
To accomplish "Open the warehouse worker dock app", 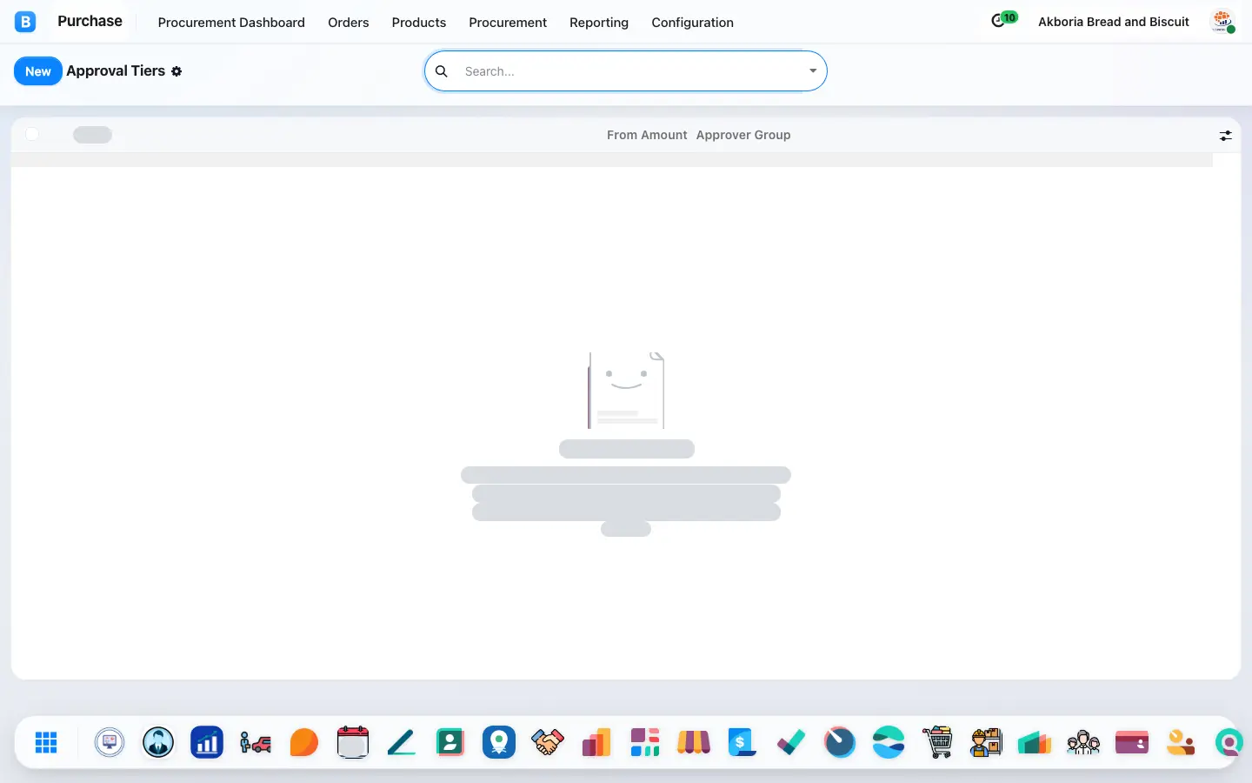I will (986, 742).
